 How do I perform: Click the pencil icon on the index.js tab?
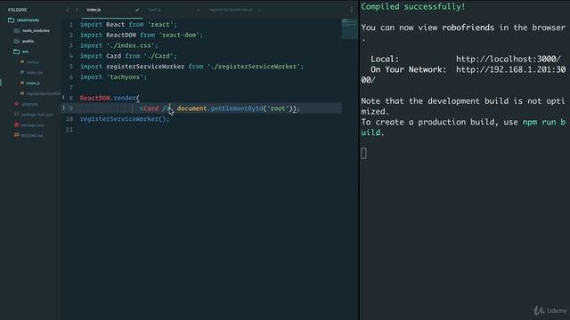point(137,10)
